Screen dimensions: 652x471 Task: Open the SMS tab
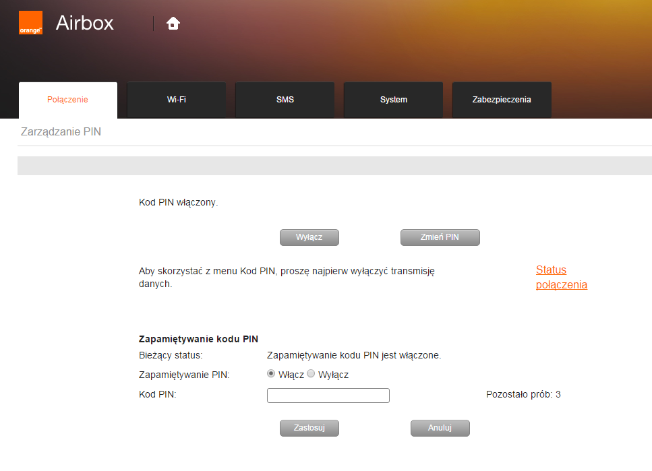pyautogui.click(x=285, y=100)
